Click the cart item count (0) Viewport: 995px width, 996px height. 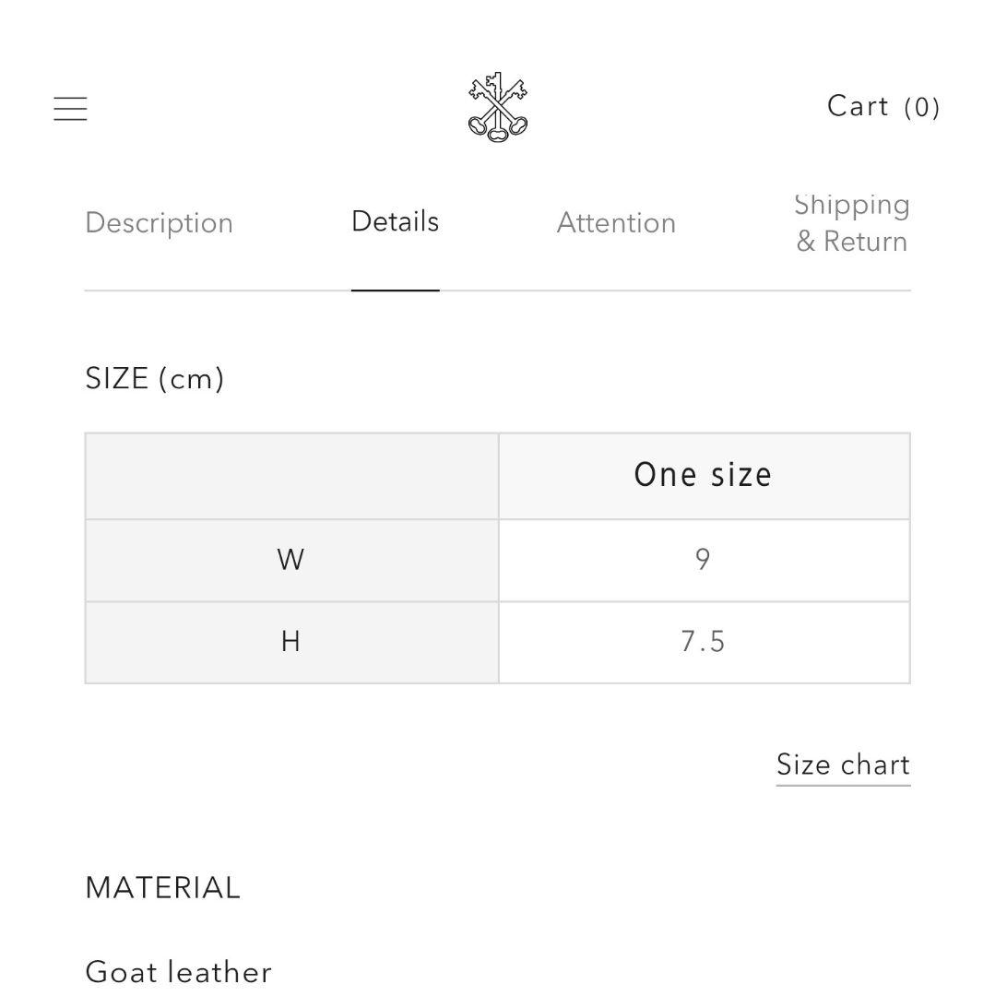point(921,108)
